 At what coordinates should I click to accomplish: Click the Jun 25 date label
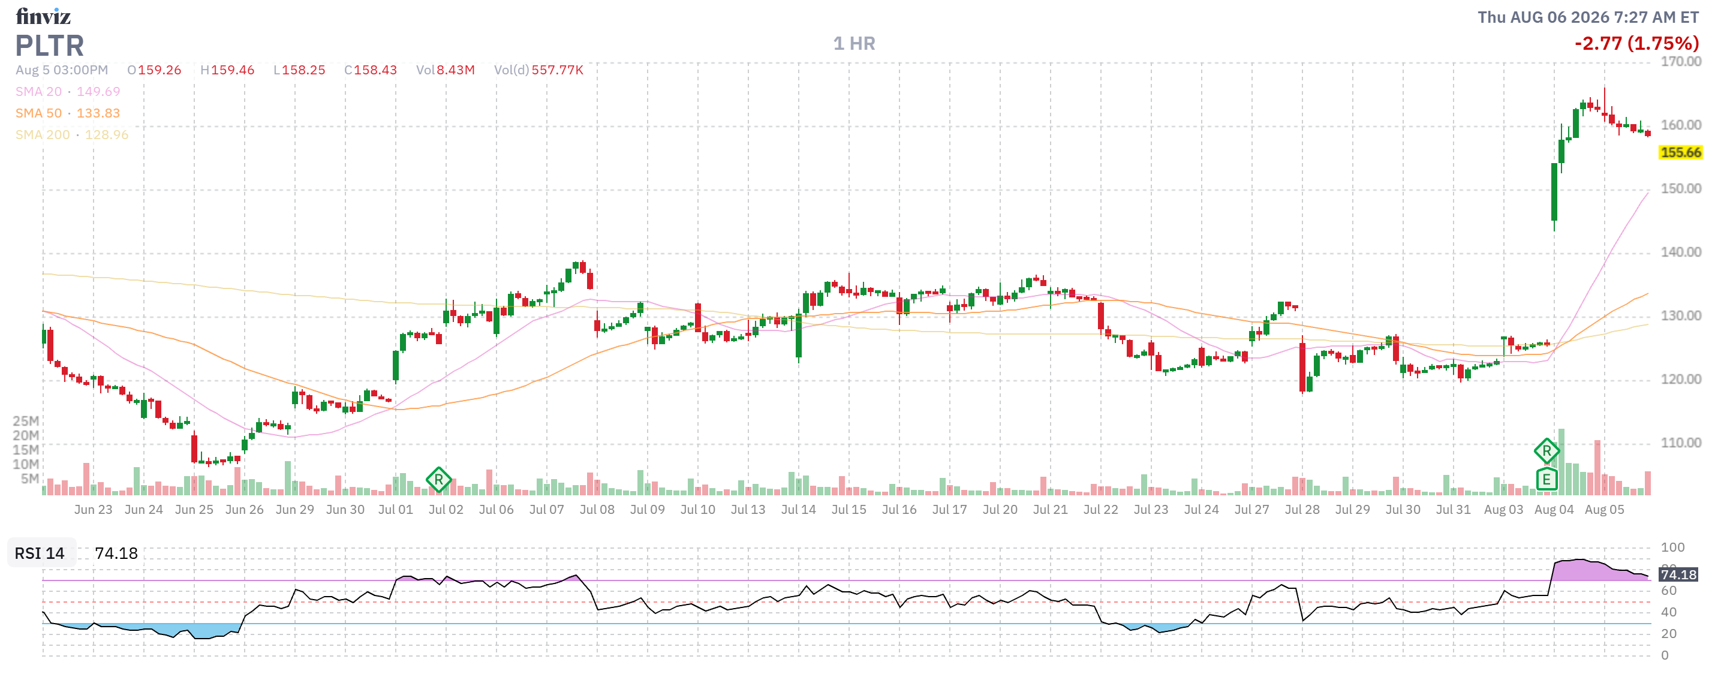pos(194,510)
